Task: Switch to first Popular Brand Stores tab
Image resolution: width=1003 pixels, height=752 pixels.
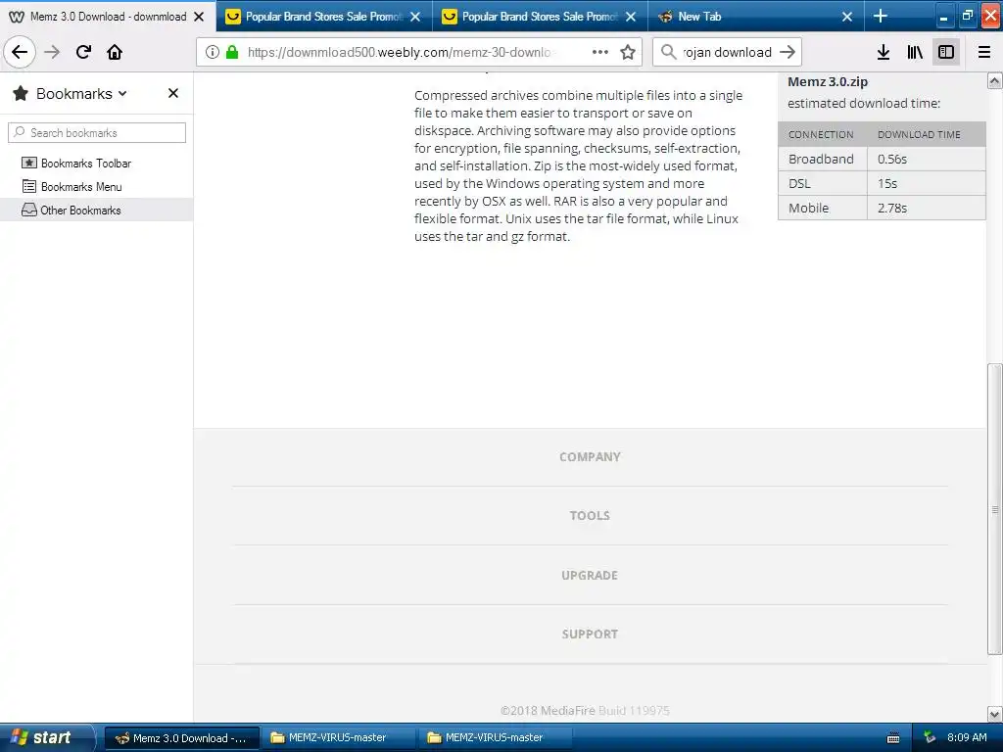Action: [x=323, y=16]
